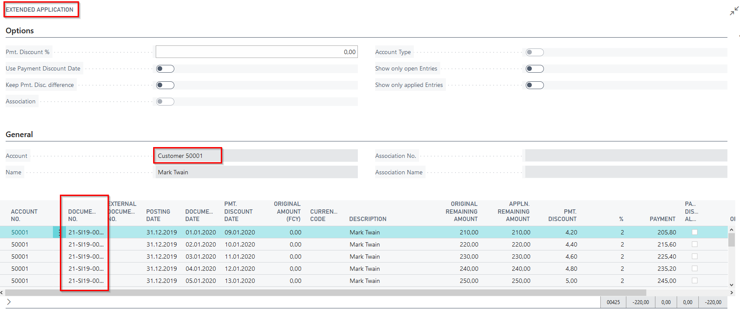This screenshot has height=311, width=740.
Task: Turn on Show only open Entries
Action: point(534,69)
